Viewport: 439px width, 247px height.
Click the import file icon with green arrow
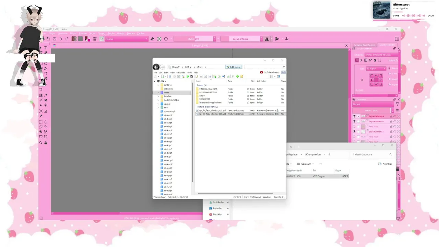(215, 77)
